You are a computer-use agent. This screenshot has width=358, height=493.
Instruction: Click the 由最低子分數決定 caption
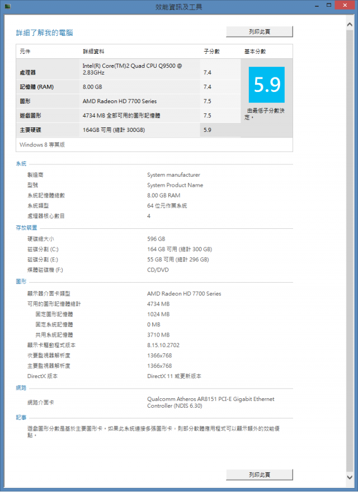click(x=265, y=114)
